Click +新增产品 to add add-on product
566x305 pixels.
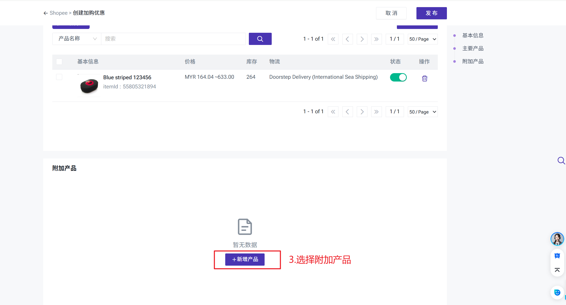245,259
